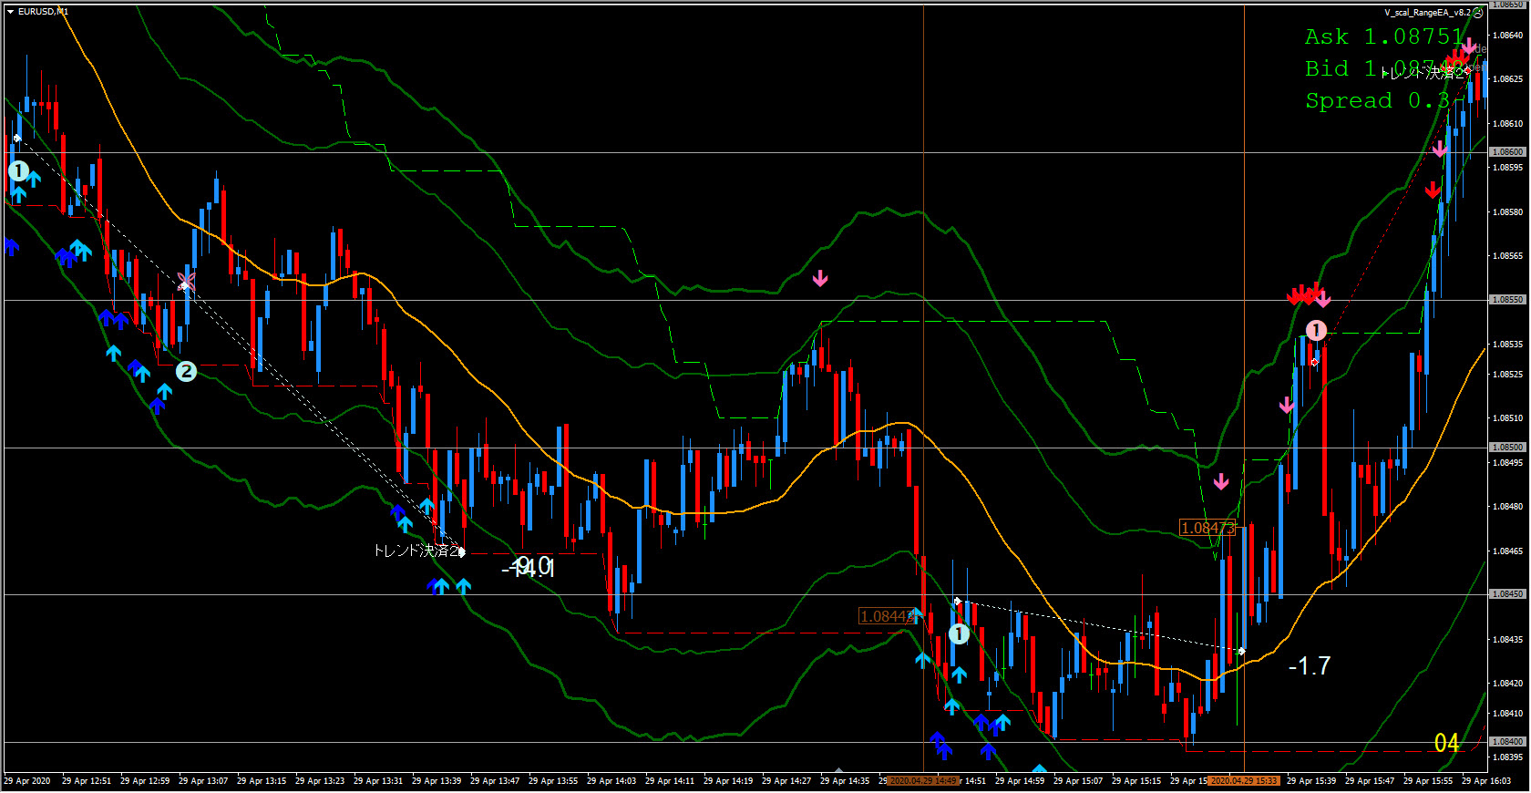The width and height of the screenshot is (1531, 793).
Task: Click the 29 Apr 12:51 time label
Action: pyautogui.click(x=87, y=781)
